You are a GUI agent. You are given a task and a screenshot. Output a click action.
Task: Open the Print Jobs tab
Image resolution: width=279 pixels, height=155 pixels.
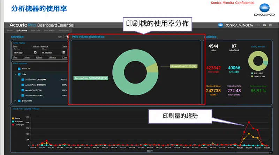coord(36,31)
